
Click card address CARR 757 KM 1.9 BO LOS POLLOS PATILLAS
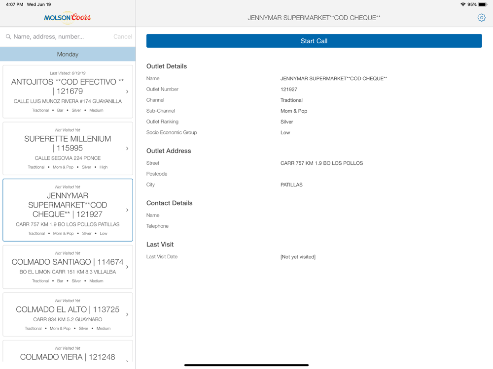point(68,224)
